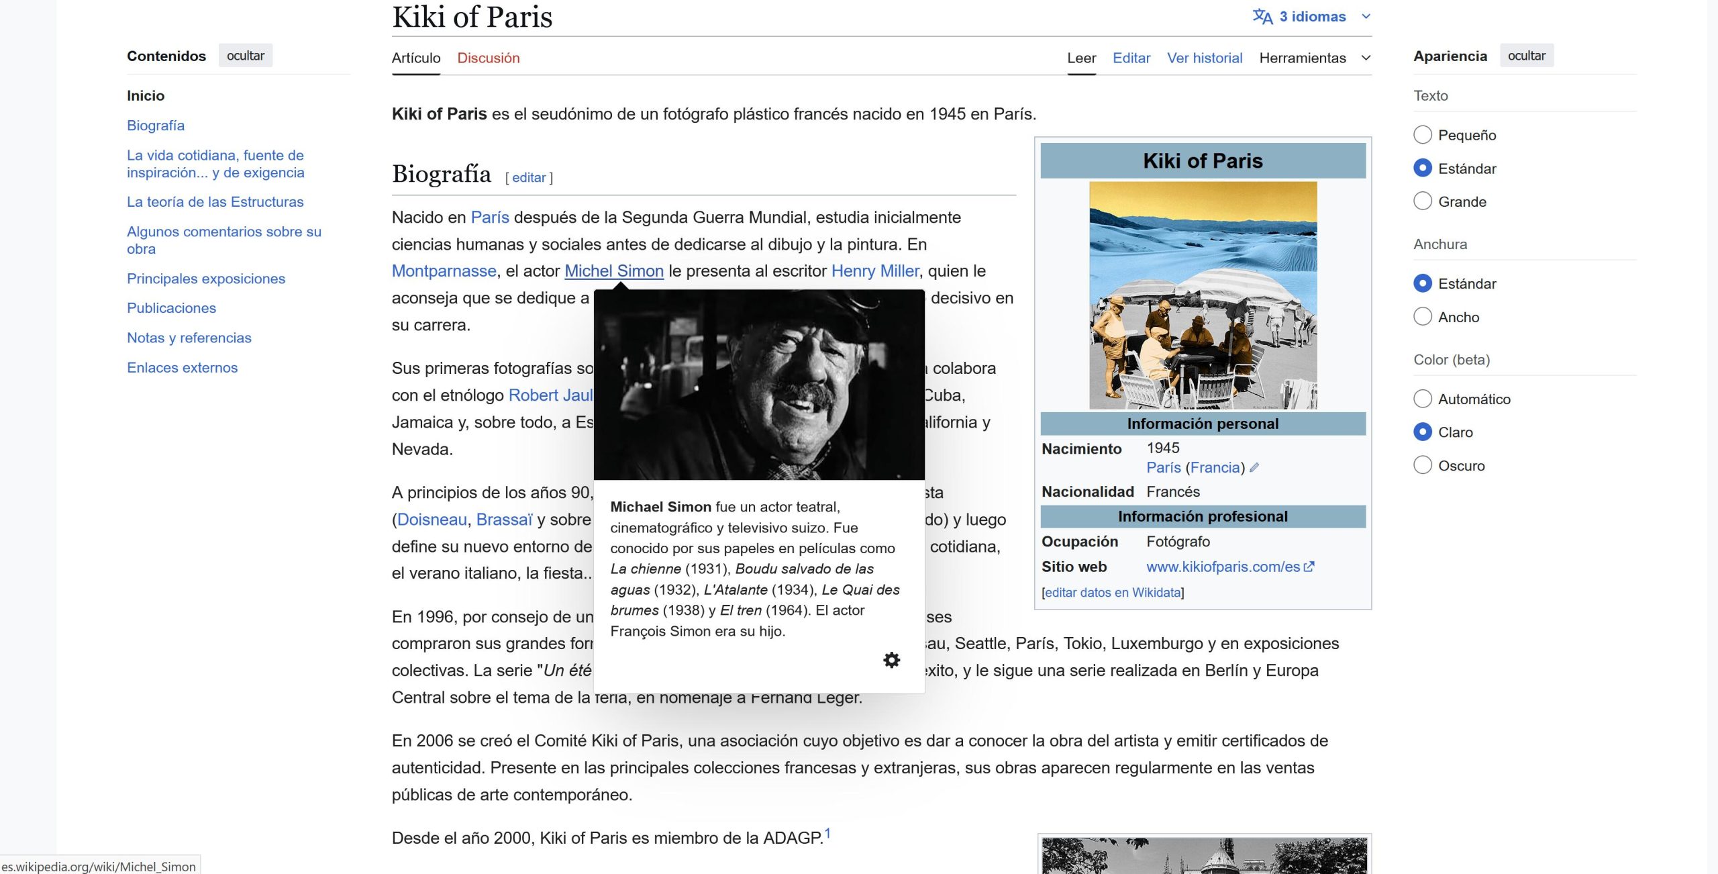Open the page preview settings gear
The height and width of the screenshot is (874, 1718).
[x=891, y=660]
